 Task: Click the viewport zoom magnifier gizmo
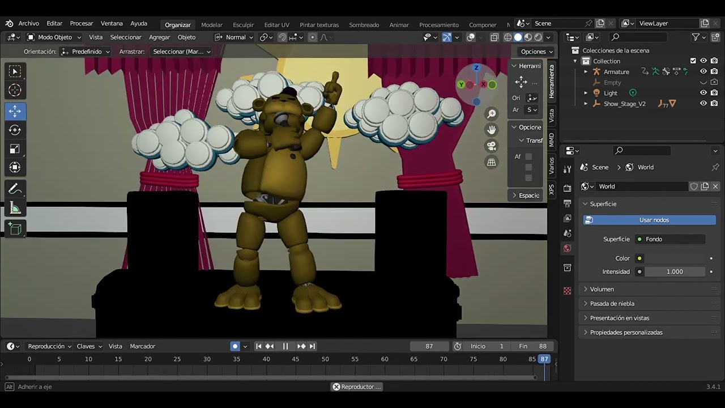pyautogui.click(x=492, y=114)
